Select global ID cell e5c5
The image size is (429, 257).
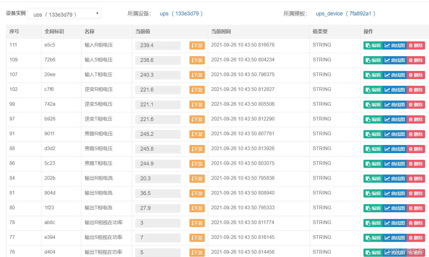[x=50, y=45]
